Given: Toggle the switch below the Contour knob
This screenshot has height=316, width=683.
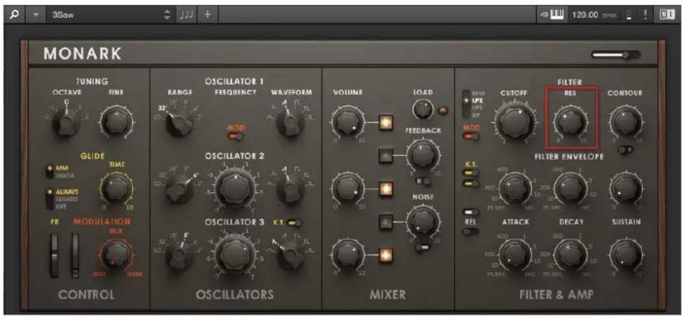Looking at the screenshot, I should [625, 150].
